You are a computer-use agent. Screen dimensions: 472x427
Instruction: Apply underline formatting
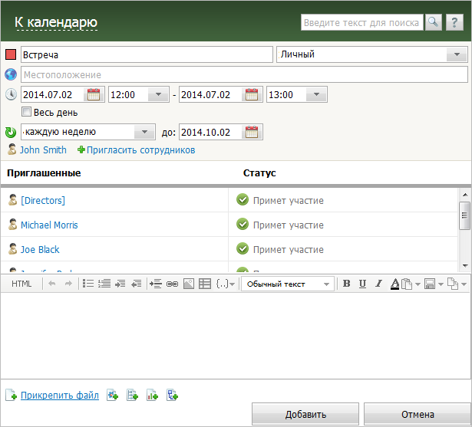pyautogui.click(x=362, y=284)
